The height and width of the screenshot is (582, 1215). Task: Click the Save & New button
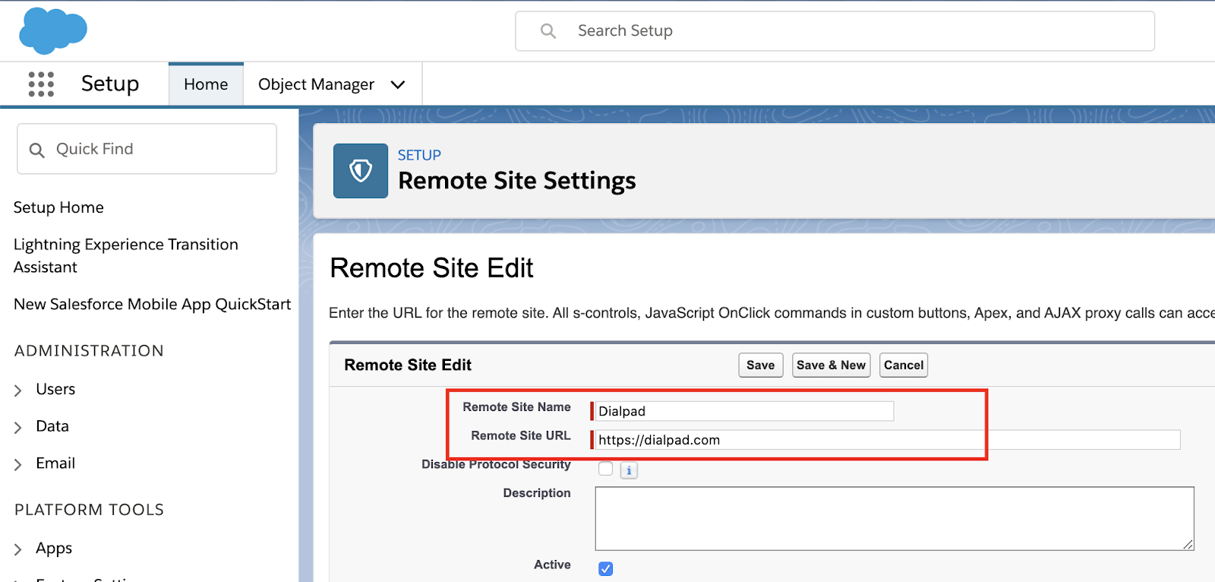click(832, 365)
